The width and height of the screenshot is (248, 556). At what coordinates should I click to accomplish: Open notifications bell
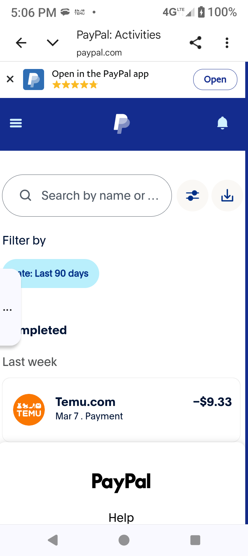(x=223, y=123)
